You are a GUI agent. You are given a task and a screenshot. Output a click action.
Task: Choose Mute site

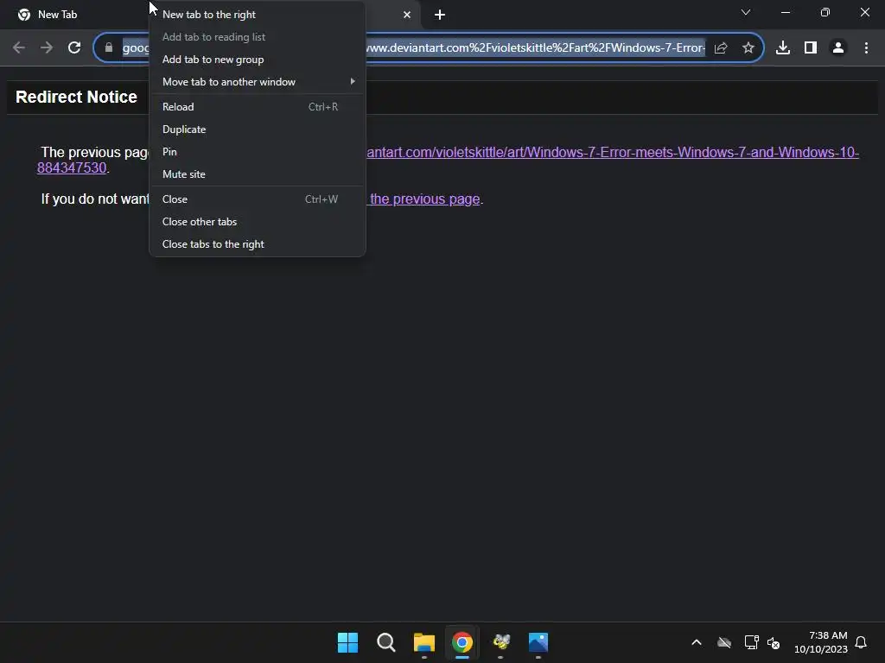point(258,174)
